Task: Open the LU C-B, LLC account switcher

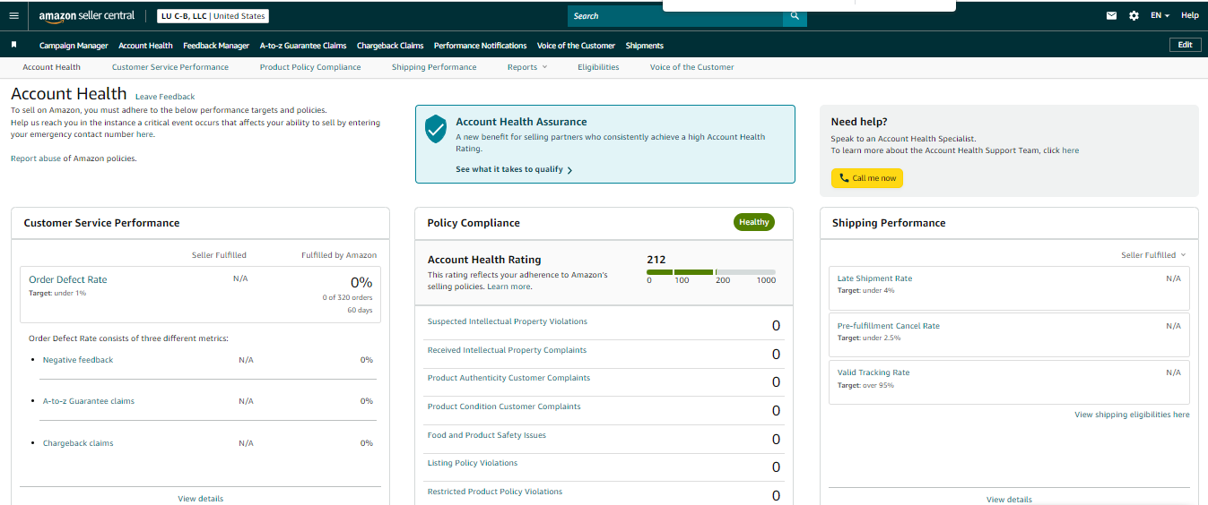Action: 213,16
